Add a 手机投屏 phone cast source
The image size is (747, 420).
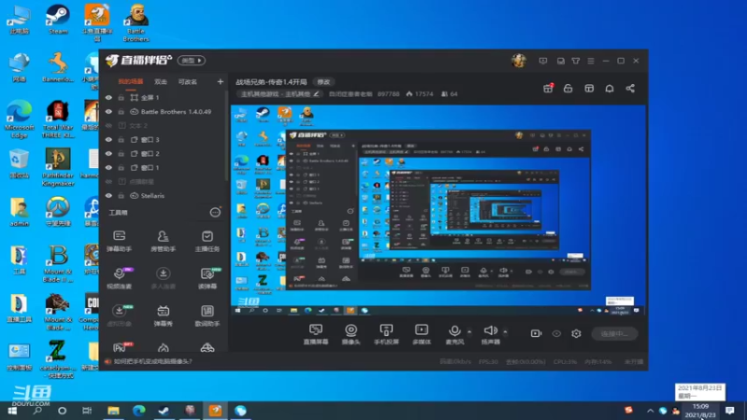386,334
